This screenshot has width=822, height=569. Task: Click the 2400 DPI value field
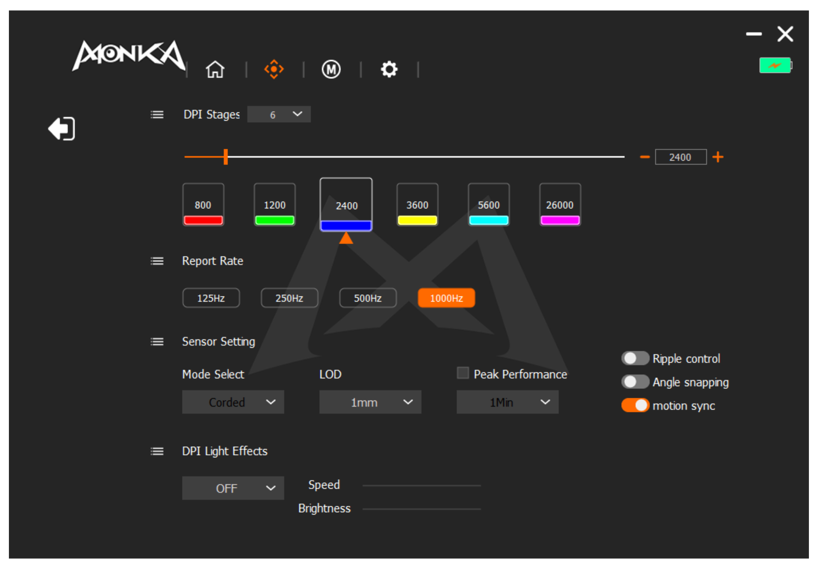pos(680,157)
